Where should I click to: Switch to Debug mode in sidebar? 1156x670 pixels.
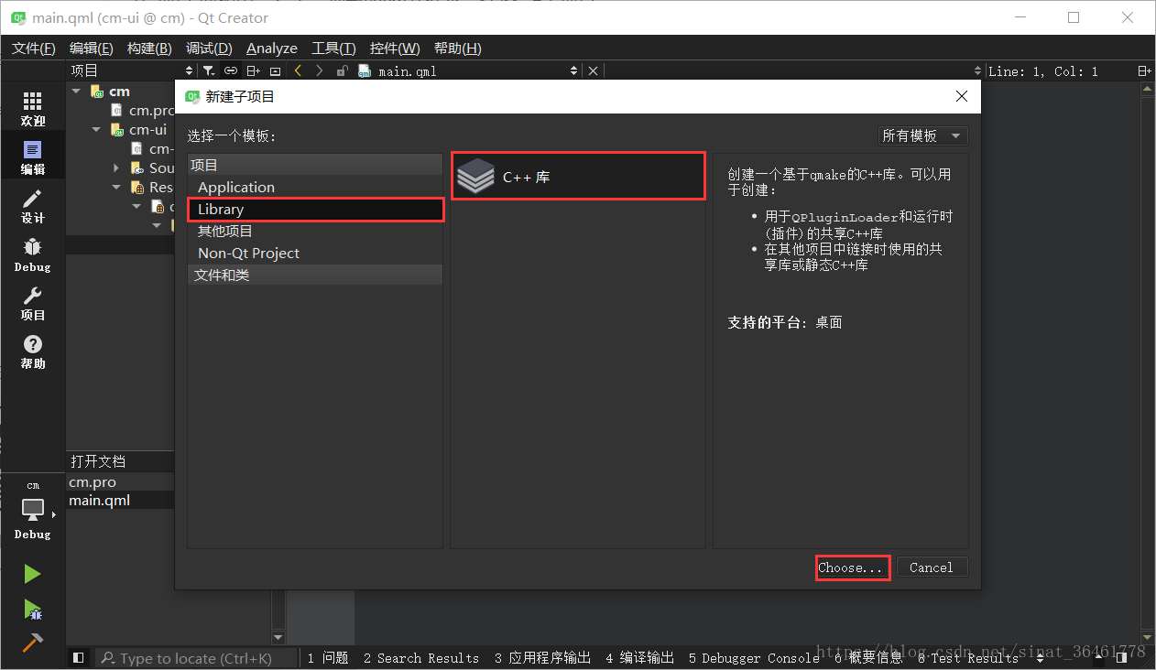tap(32, 255)
